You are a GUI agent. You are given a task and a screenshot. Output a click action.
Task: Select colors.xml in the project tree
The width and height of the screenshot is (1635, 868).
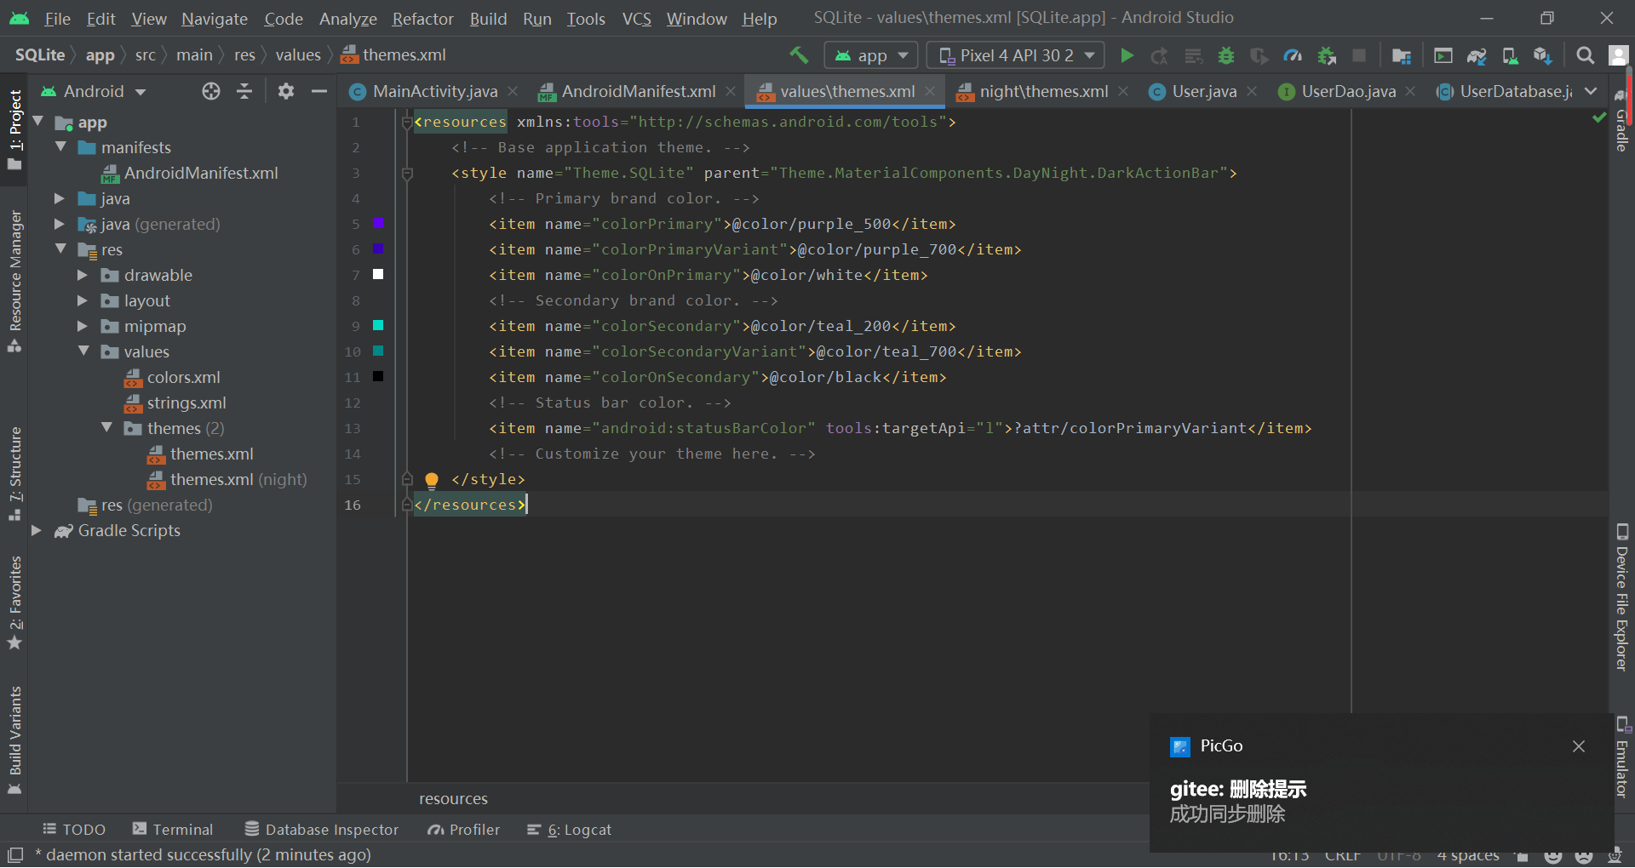point(183,377)
